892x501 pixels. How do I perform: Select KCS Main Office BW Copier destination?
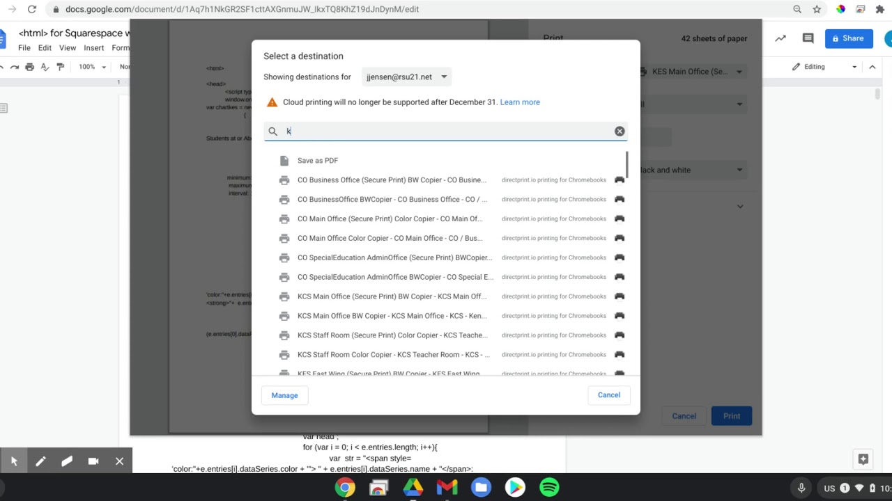(x=445, y=316)
